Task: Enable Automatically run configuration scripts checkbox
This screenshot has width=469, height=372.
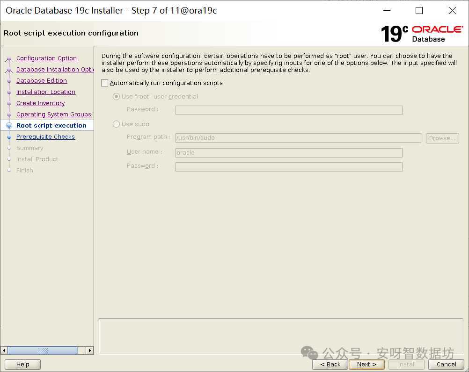Action: point(104,83)
